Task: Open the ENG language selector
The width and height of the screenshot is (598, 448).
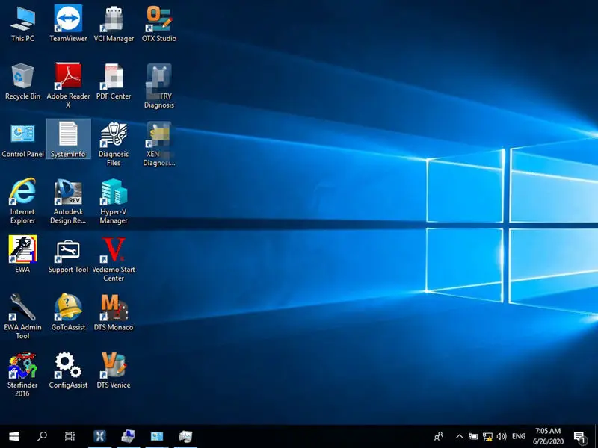Action: click(x=519, y=436)
